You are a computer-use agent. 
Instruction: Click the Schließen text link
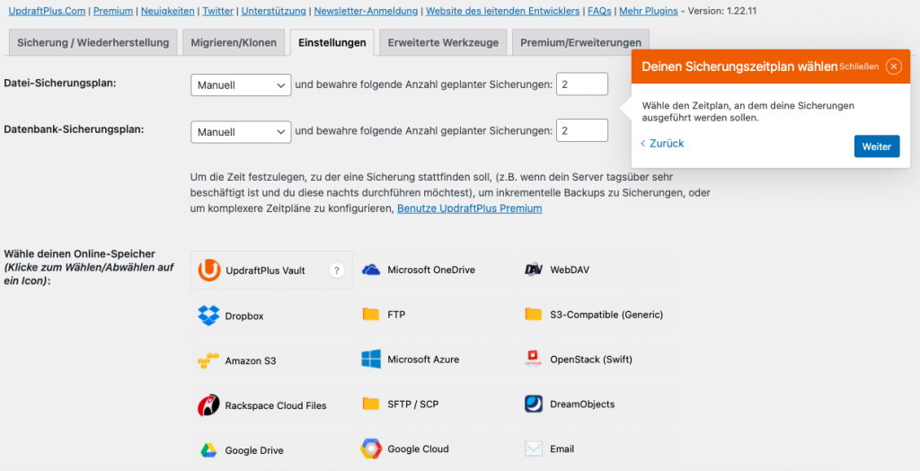[x=859, y=67]
